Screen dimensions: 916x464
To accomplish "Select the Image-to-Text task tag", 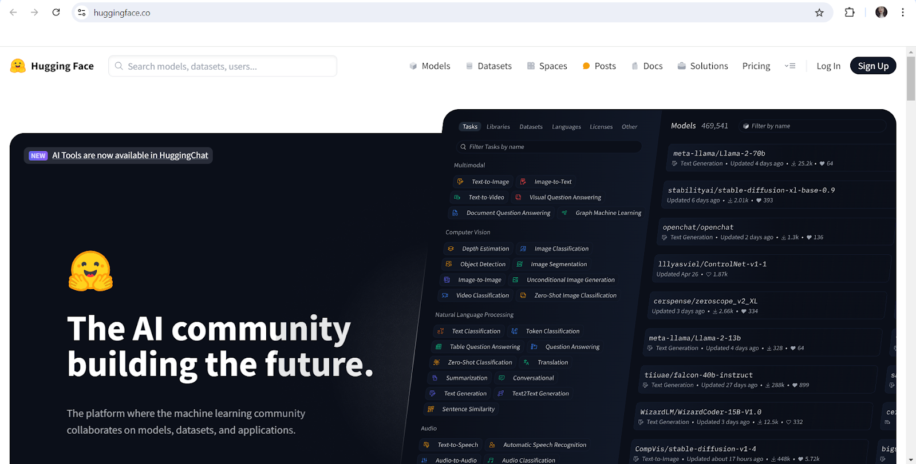I will coord(546,182).
